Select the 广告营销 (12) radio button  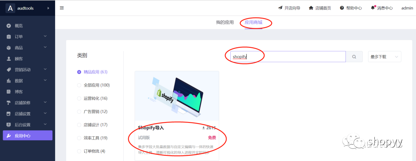(x=79, y=112)
